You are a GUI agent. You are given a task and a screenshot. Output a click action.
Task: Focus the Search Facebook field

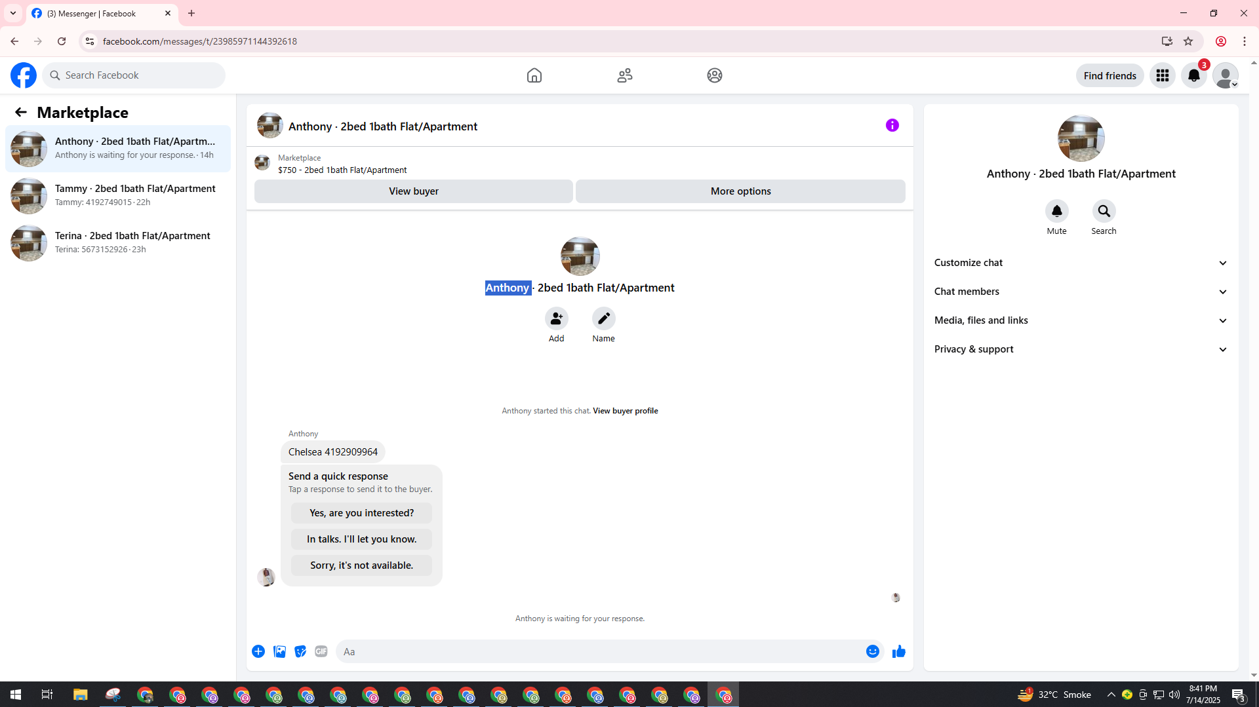[134, 75]
